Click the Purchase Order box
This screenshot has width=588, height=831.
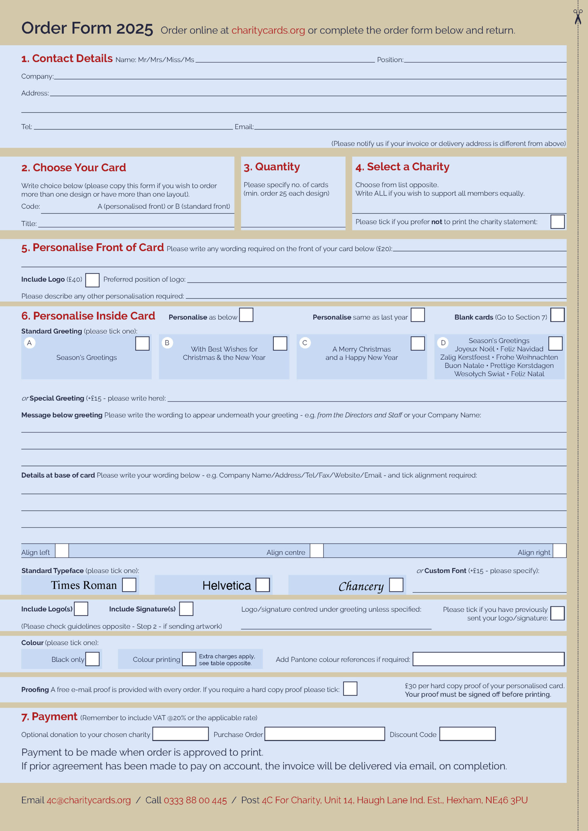point(325,734)
